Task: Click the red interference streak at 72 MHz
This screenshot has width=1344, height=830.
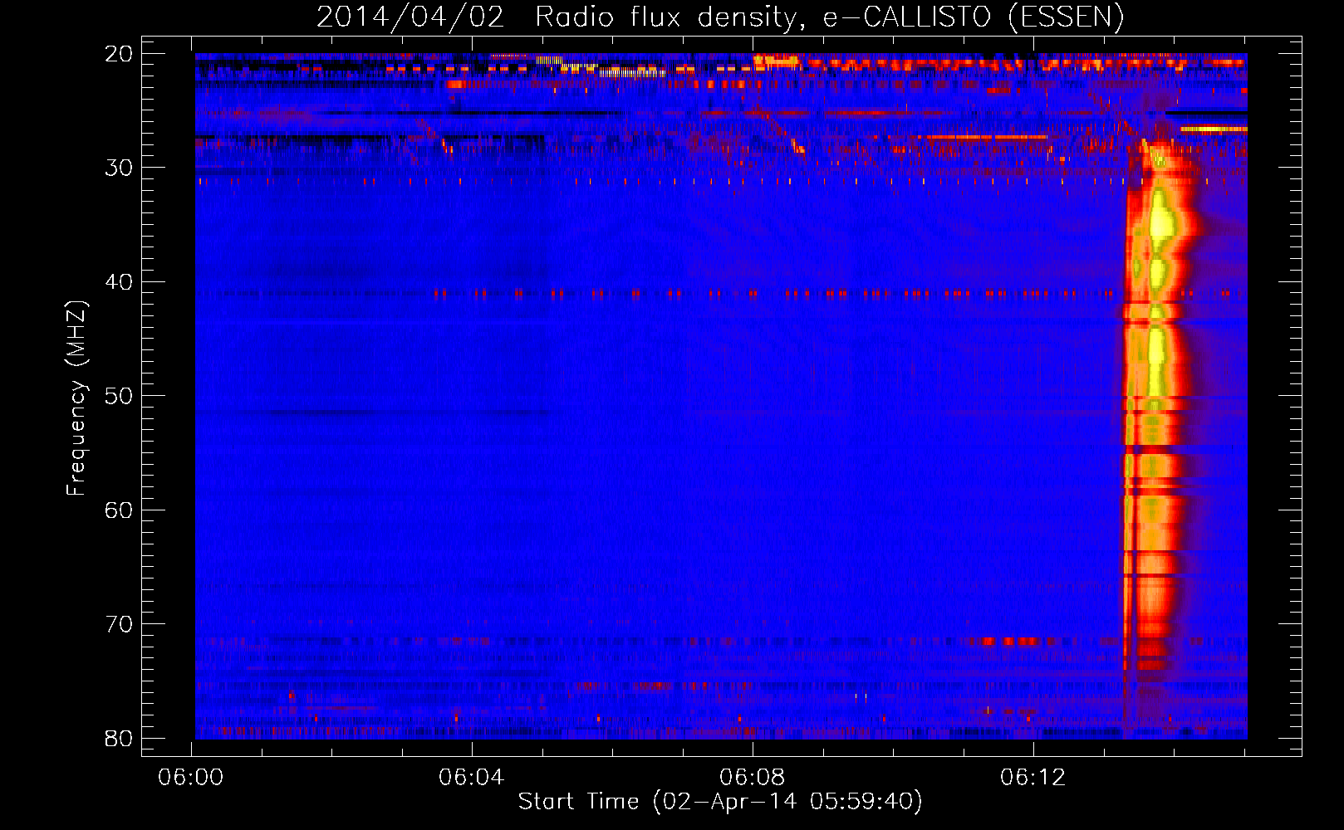Action: 1010,642
